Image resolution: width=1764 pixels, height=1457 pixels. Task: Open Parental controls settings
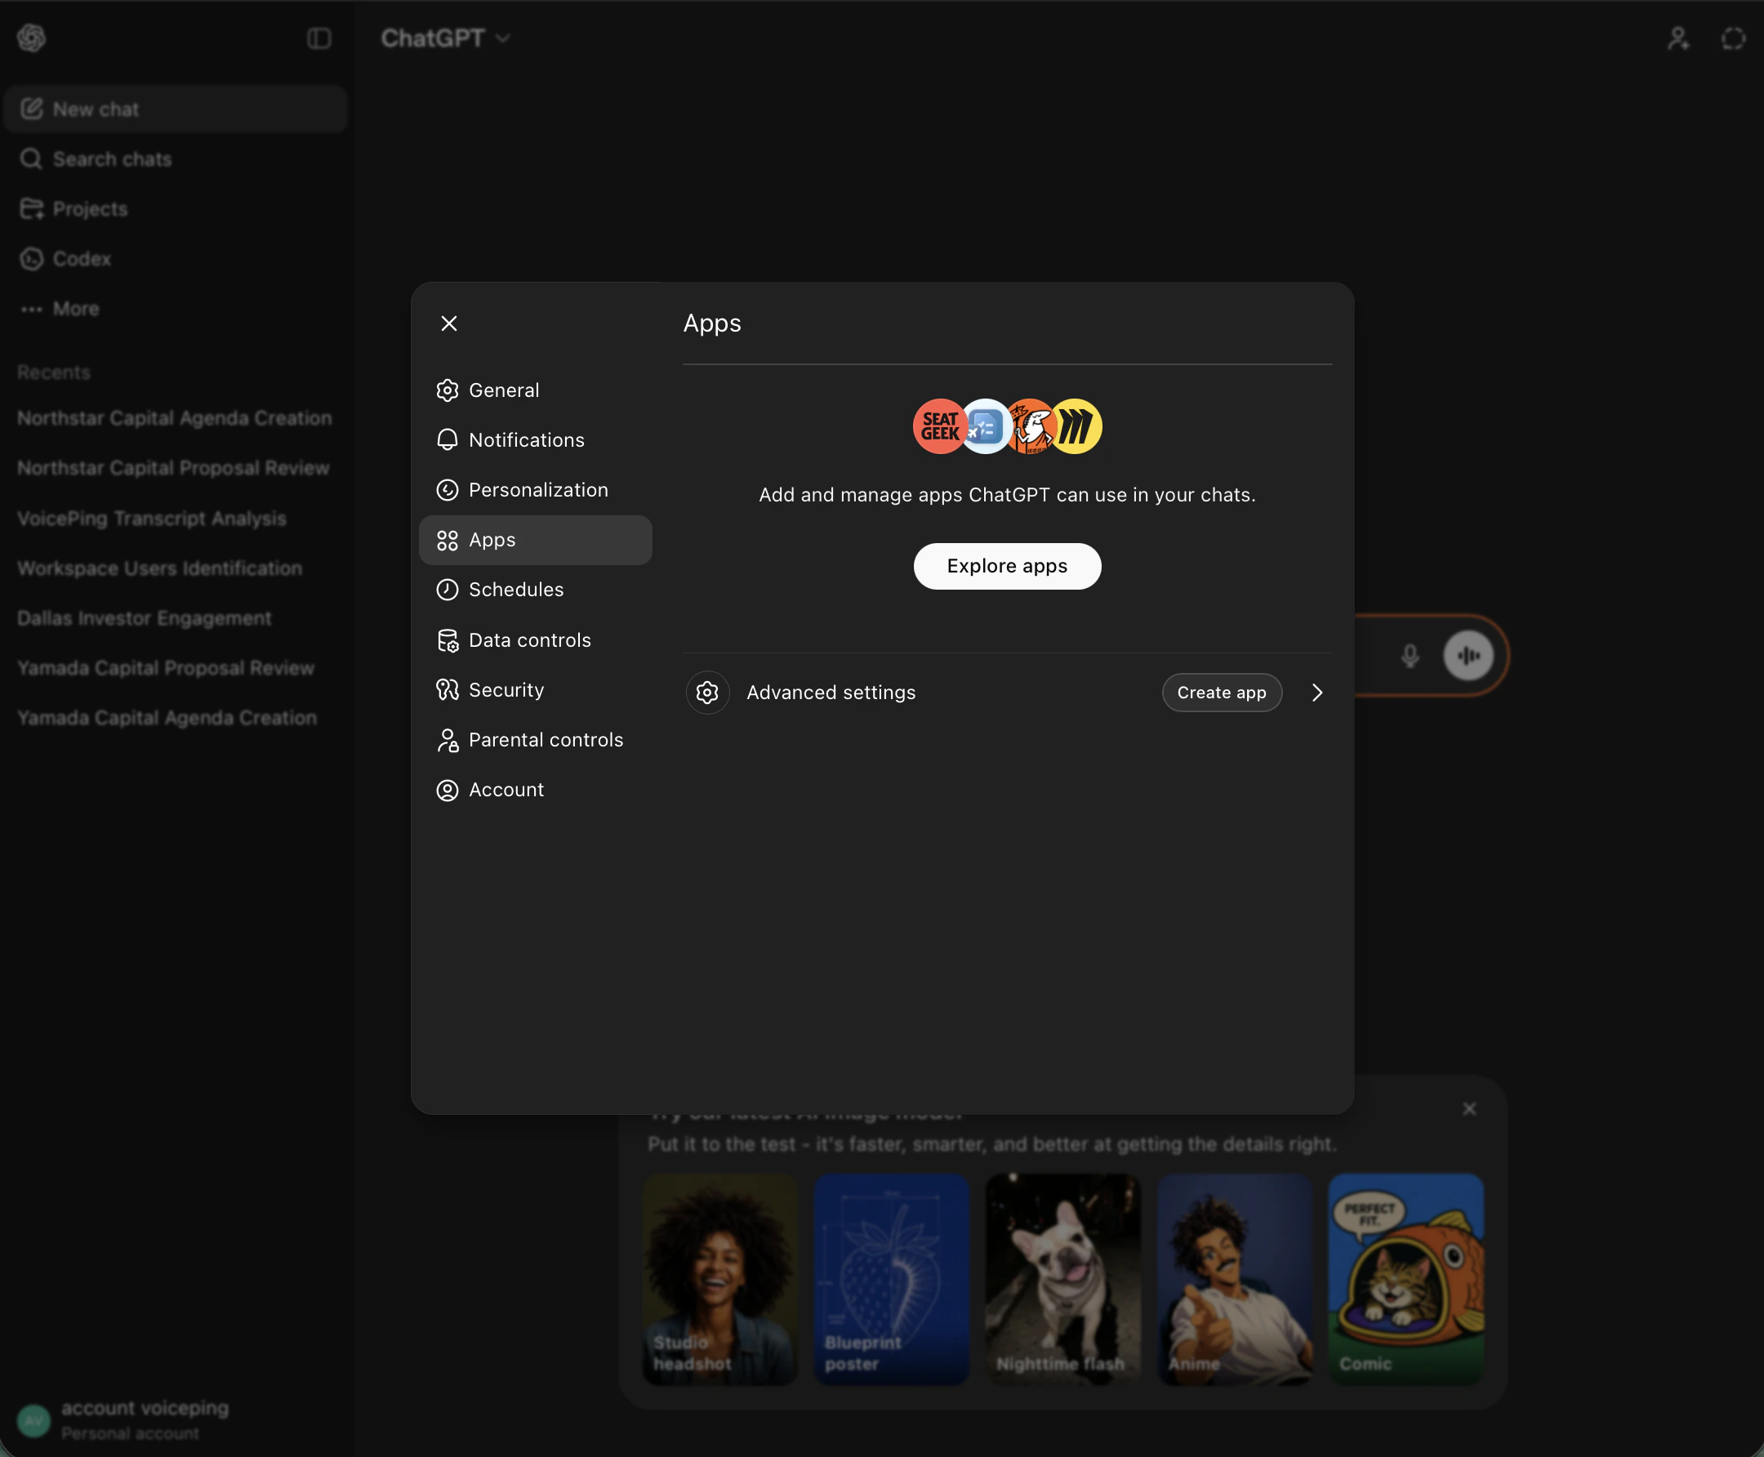[546, 739]
